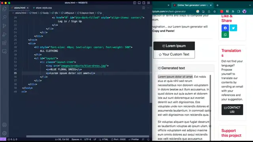Close the Online Text generator tab
The width and height of the screenshot is (253, 142).
[x=211, y=5]
